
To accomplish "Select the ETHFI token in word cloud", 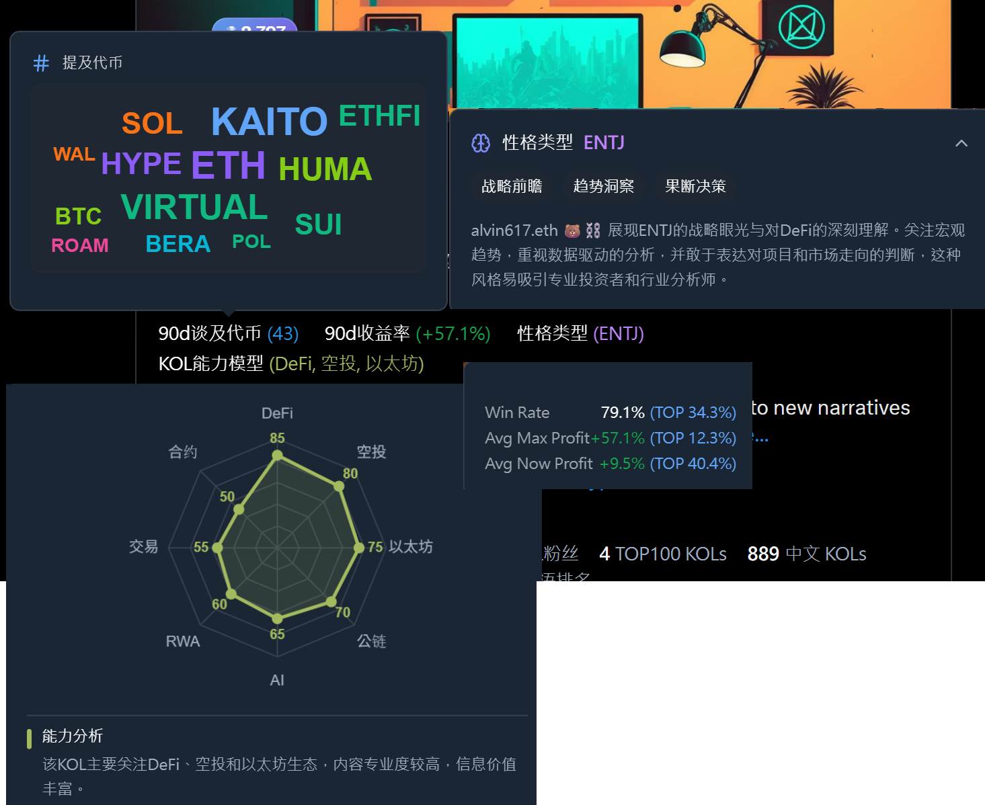I will (379, 116).
